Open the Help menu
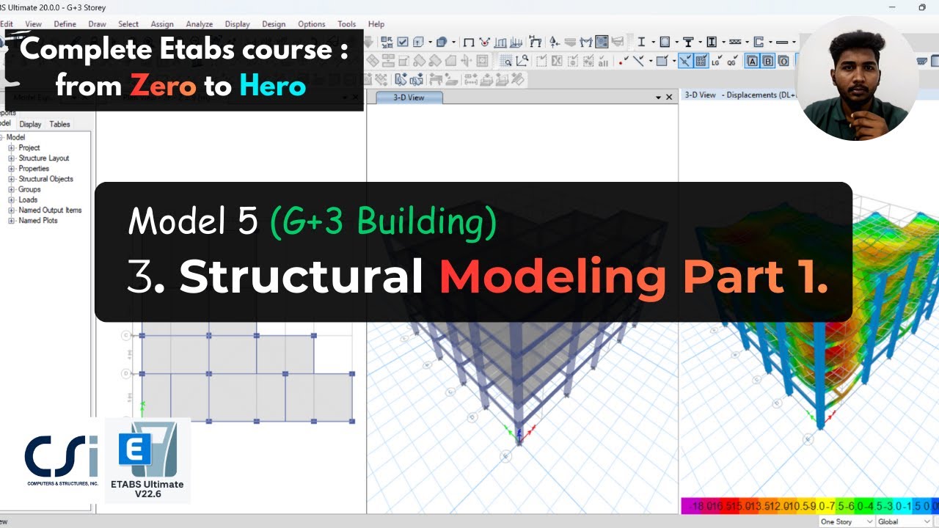Image resolution: width=939 pixels, height=528 pixels. (x=376, y=24)
